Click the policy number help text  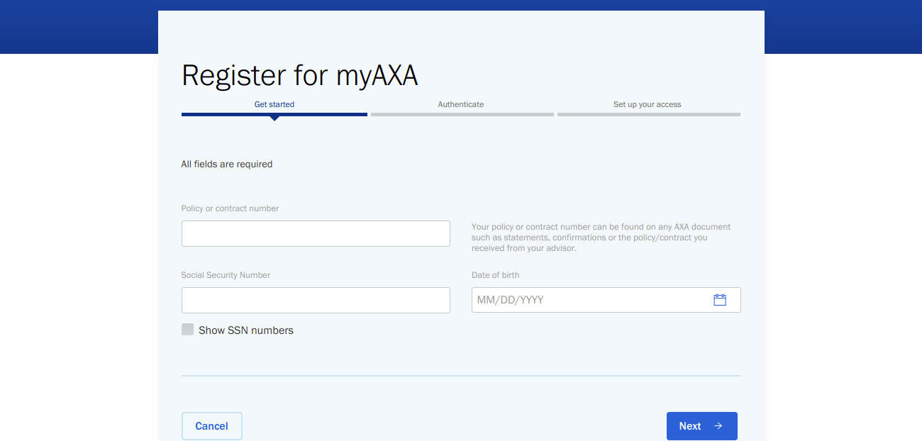[x=601, y=238]
